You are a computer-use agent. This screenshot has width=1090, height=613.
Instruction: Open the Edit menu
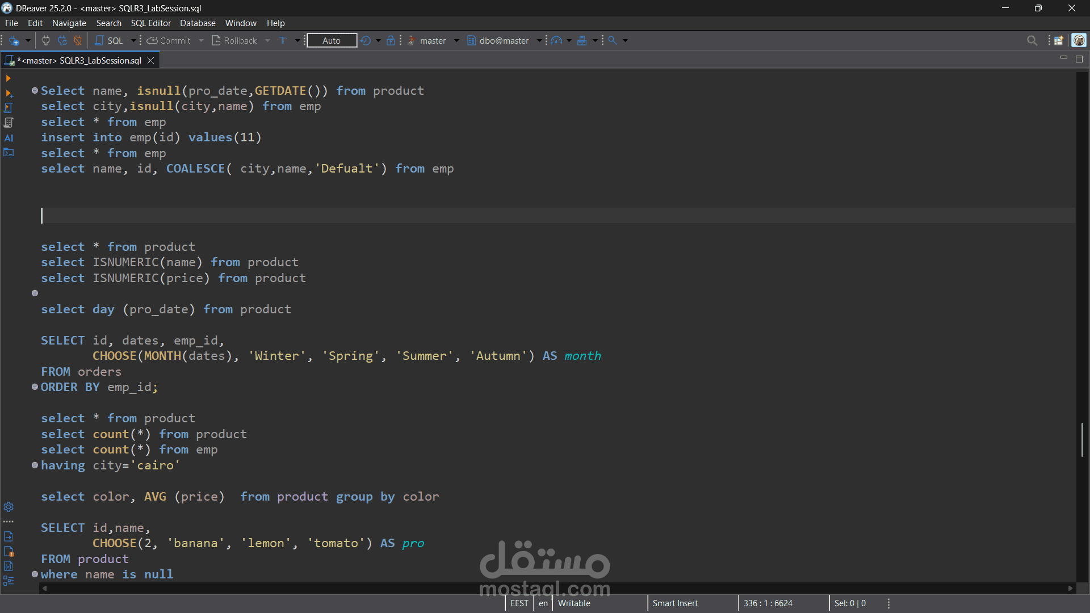pos(35,23)
